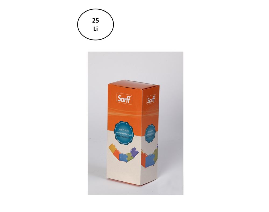Select the blue seal on side face

coord(150,133)
